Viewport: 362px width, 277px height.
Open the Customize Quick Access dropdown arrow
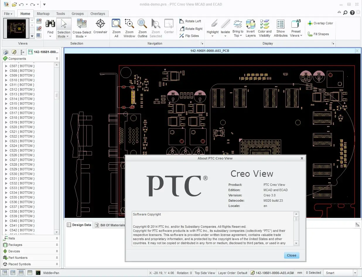44,5
